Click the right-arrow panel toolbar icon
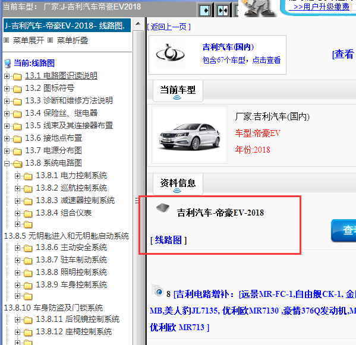This screenshot has width=356, height=345. pos(205,11)
